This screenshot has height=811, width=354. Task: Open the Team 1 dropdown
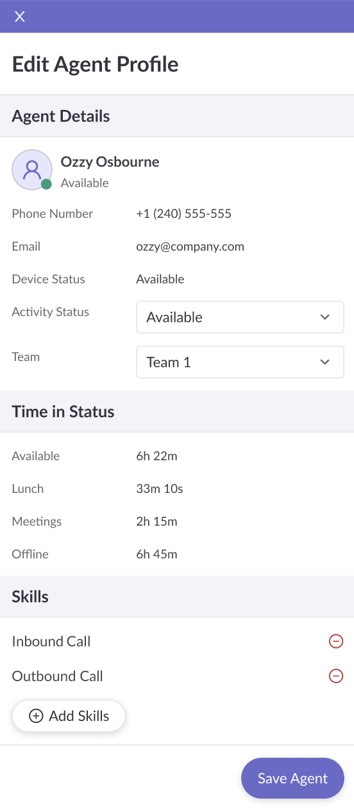click(240, 362)
